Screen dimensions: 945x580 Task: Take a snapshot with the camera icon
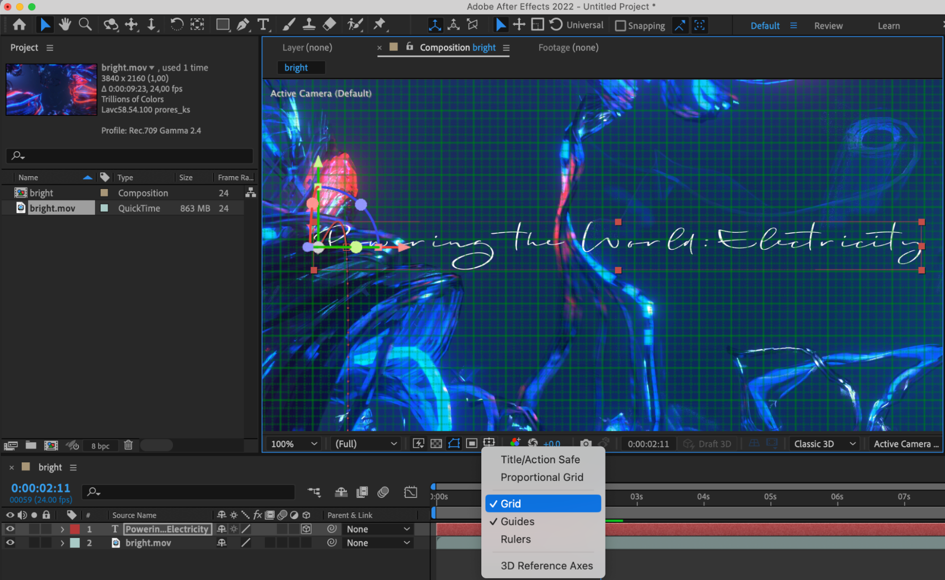tap(586, 444)
